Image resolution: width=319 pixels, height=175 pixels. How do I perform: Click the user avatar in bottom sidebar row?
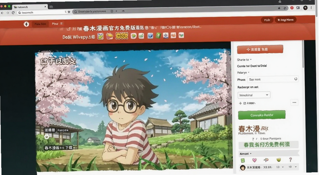tap(242, 168)
